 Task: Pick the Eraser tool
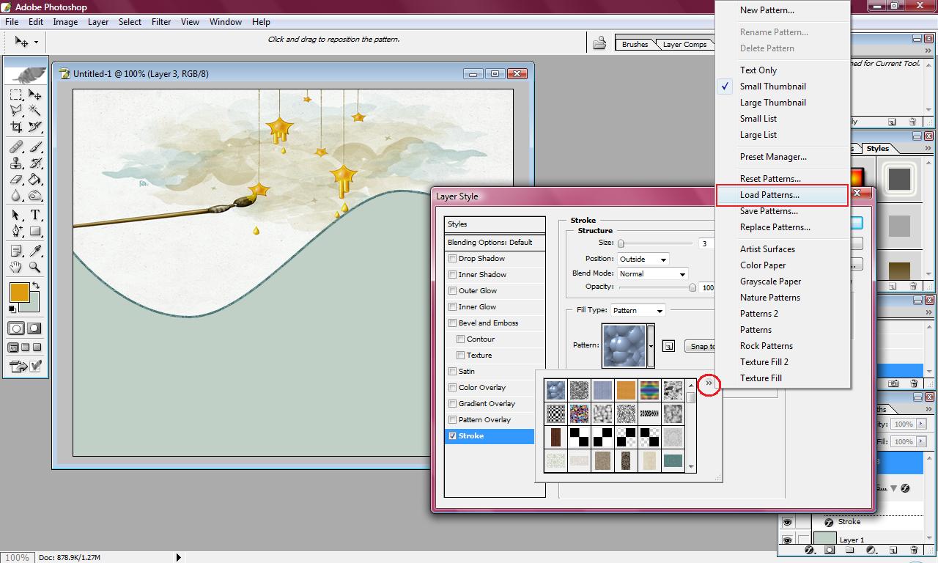click(x=16, y=180)
